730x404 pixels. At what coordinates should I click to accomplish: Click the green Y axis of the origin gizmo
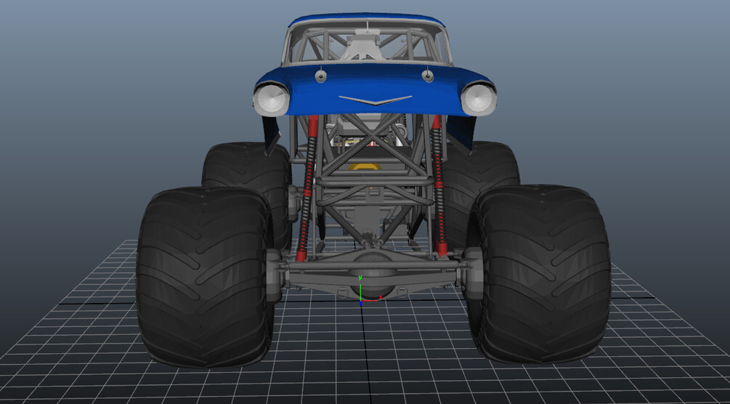point(360,289)
